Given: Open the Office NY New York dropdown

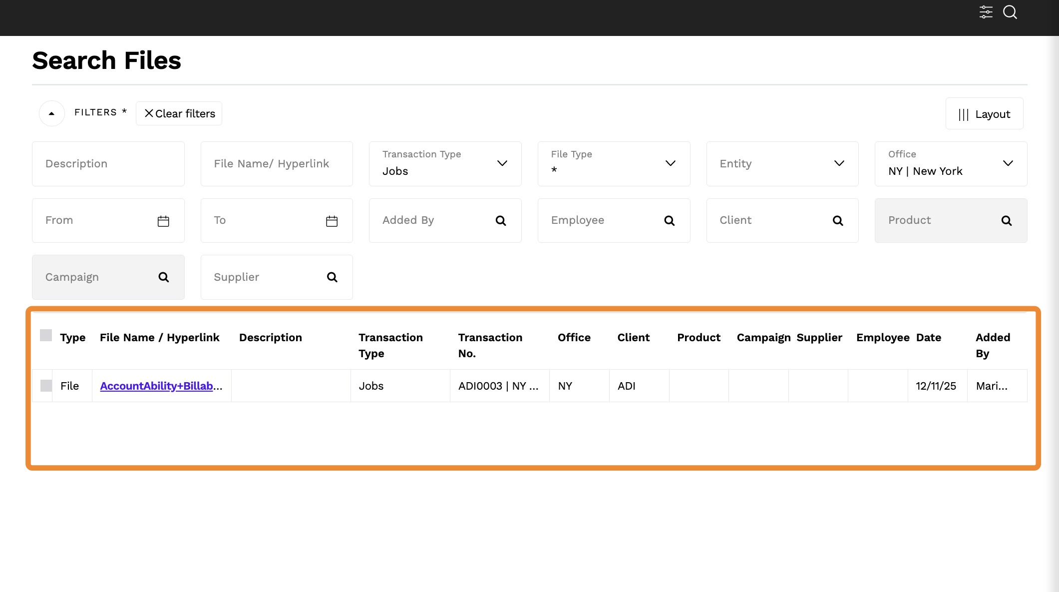Looking at the screenshot, I should [1008, 163].
